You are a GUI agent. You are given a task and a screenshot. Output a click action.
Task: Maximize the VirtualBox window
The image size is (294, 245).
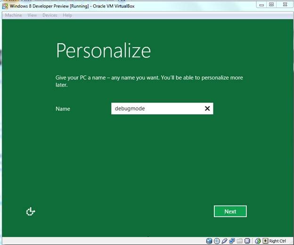coord(271,4)
